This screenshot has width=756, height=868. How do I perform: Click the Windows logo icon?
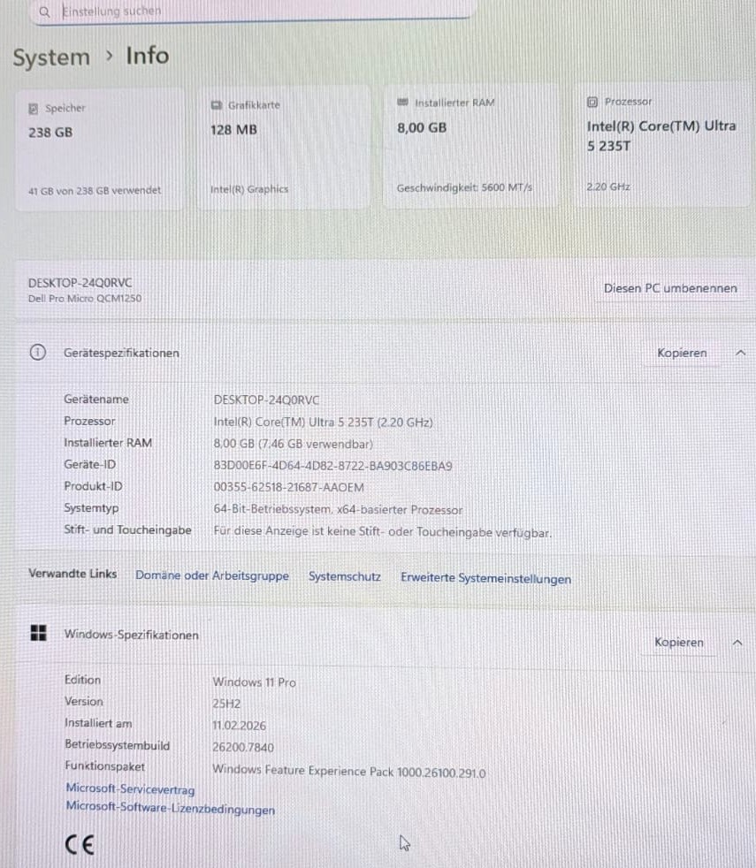tap(38, 633)
